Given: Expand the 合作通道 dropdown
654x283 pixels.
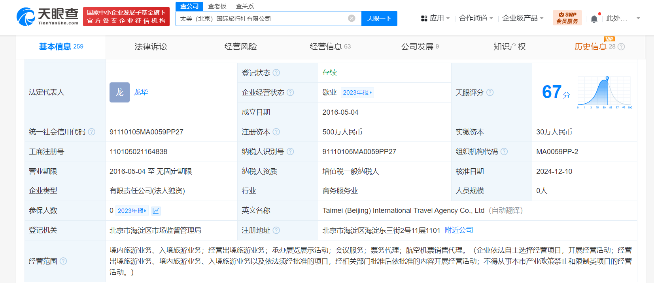Looking at the screenshot, I should [476, 18].
